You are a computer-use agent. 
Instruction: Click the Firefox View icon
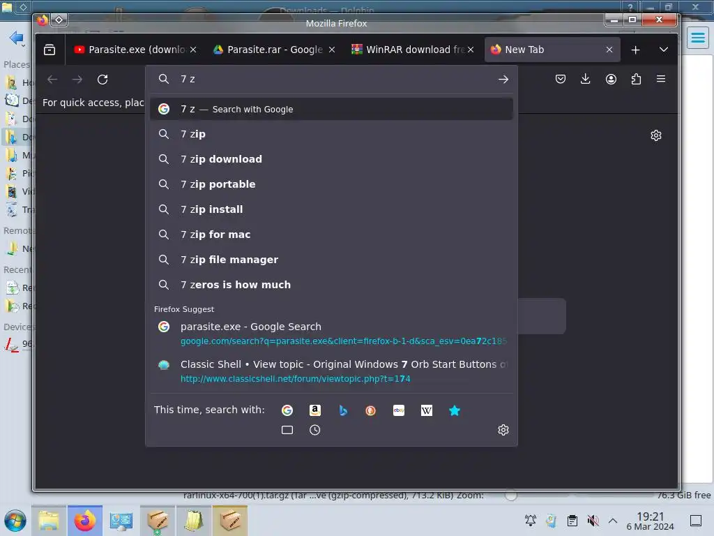50,50
